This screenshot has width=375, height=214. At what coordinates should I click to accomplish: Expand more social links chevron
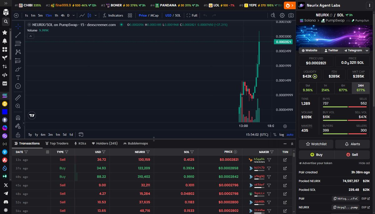coord(367,51)
